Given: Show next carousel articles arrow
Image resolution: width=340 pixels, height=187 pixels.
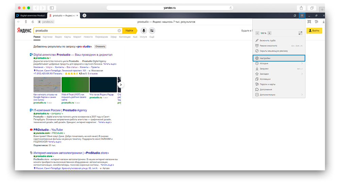Looking at the screenshot, I should point(121,85).
